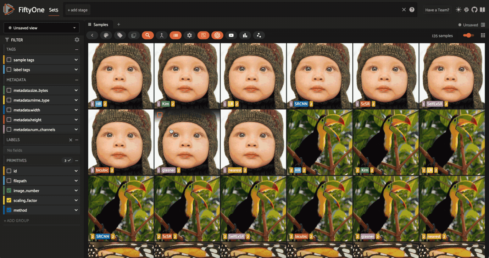Expand the metadata.width filter chevron
The image size is (489, 258).
coord(76,110)
